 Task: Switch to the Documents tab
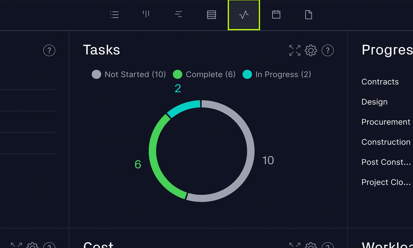pyautogui.click(x=308, y=14)
